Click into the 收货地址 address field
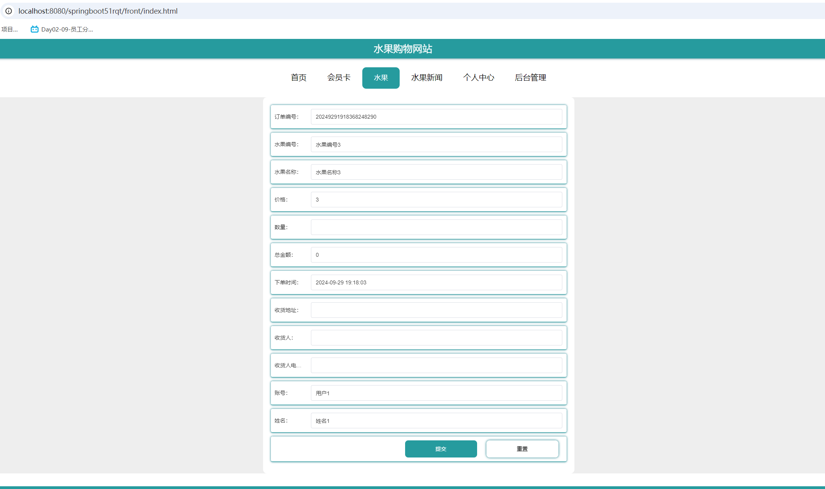 pyautogui.click(x=436, y=310)
